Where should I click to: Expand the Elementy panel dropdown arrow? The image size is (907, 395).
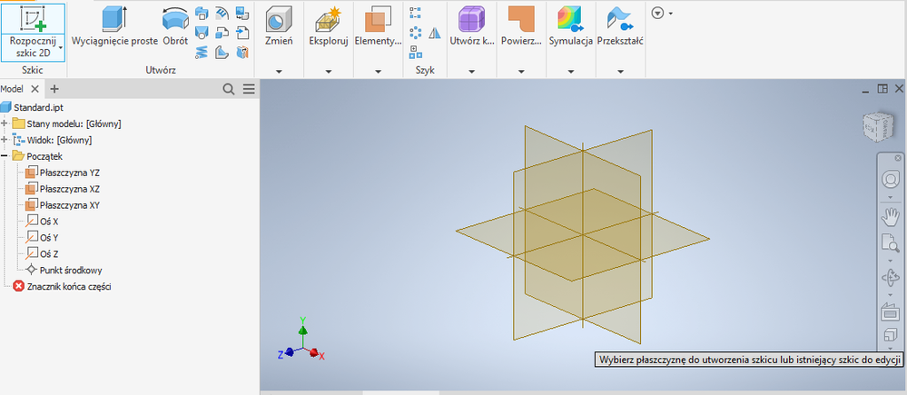378,72
